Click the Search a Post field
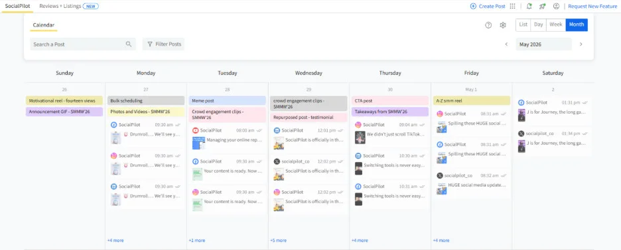The image size is (621, 250). (83, 44)
